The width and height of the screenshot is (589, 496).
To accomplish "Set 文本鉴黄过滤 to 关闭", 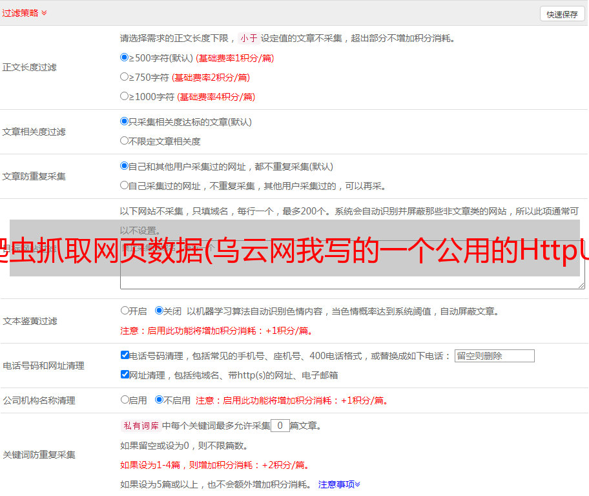I will coord(160,311).
